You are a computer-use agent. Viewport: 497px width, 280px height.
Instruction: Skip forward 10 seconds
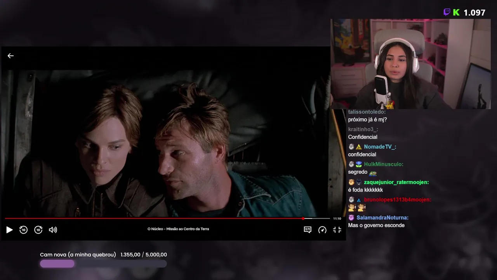(x=38, y=230)
